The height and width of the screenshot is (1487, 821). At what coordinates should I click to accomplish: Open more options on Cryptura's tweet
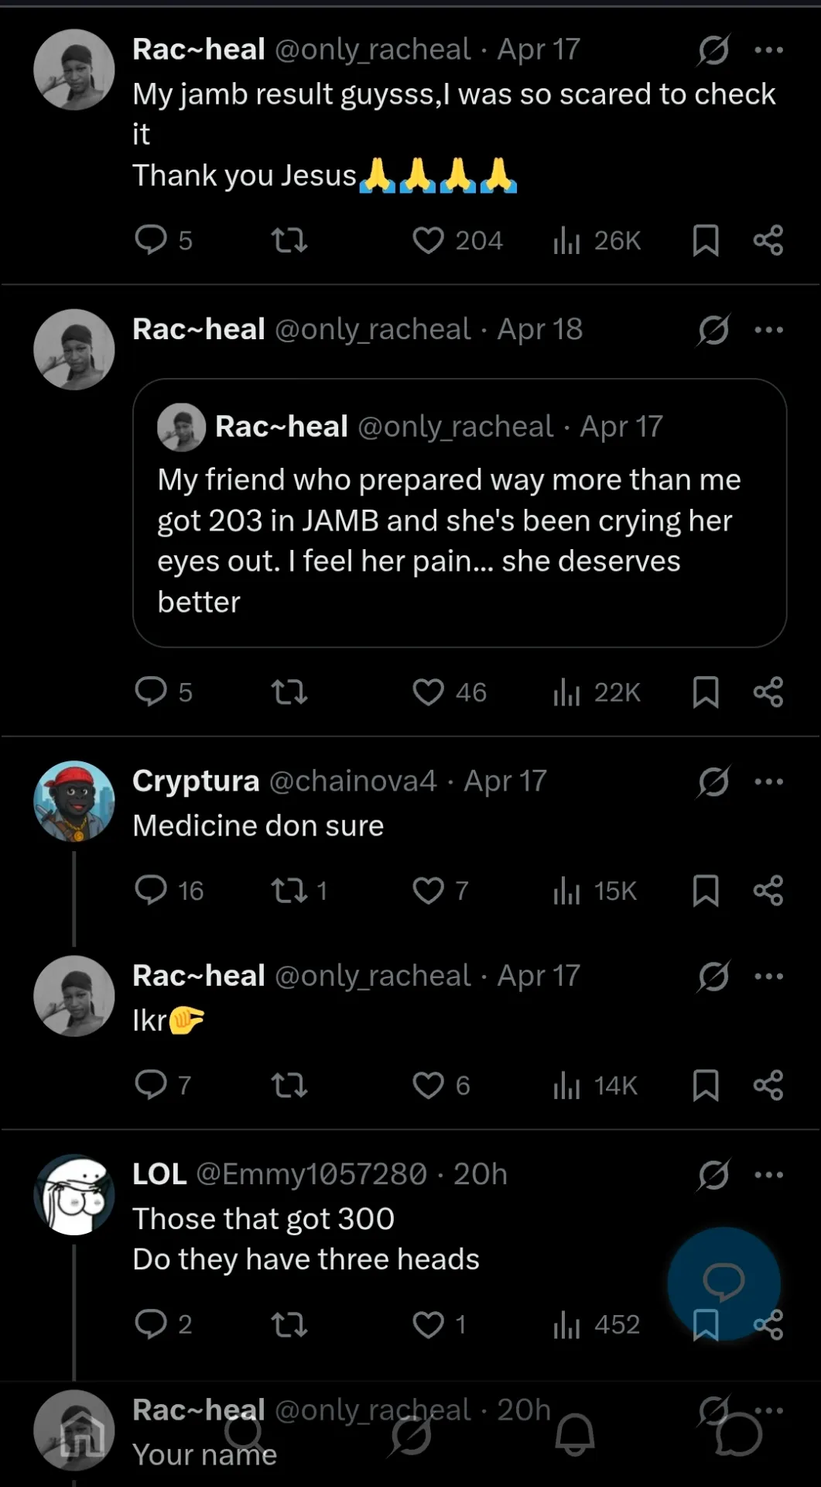coord(768,781)
